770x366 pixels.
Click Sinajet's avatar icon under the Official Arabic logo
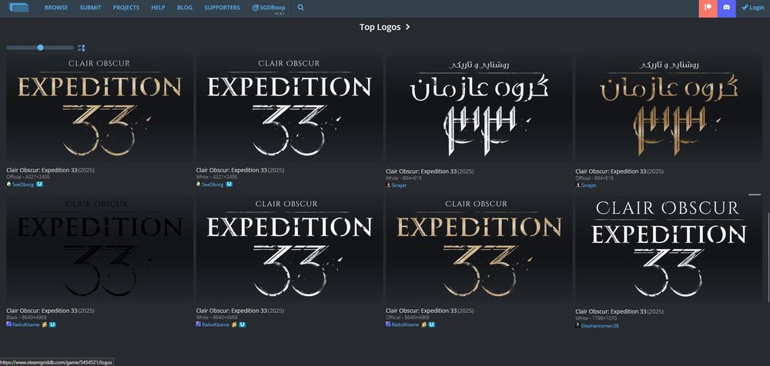[x=578, y=185]
